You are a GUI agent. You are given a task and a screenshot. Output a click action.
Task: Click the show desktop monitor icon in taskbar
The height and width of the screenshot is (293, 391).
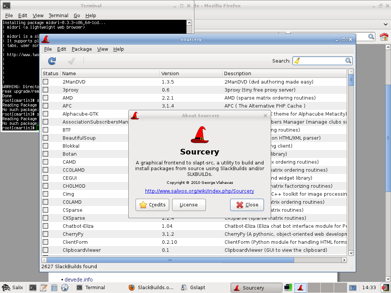(x=288, y=288)
